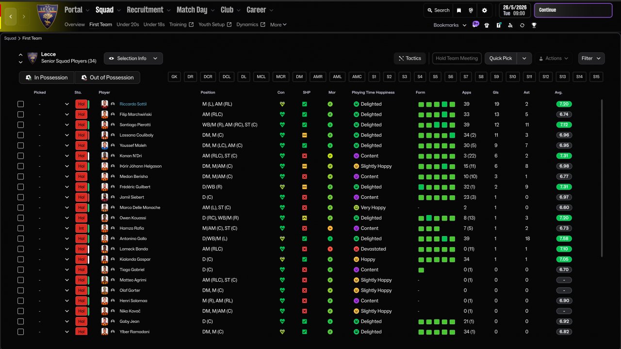
Task: Click the scouting magnifier person icon
Action: (510, 25)
